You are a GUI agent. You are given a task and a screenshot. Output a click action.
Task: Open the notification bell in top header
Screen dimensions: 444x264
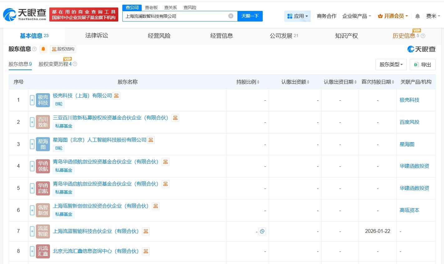(x=417, y=16)
